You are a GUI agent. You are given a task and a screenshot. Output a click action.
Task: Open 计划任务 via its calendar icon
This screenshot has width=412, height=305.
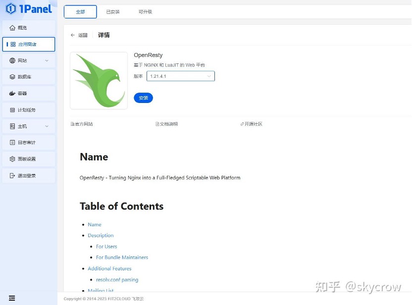12,110
